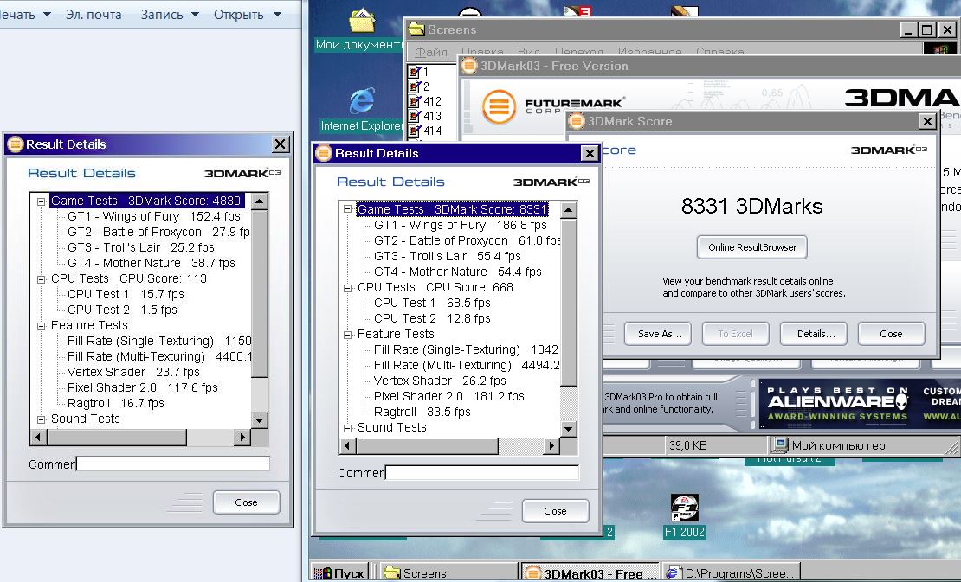This screenshot has width=961, height=582.
Task: Switch to 3DMark03 - Free taskbar button
Action: pos(590,572)
